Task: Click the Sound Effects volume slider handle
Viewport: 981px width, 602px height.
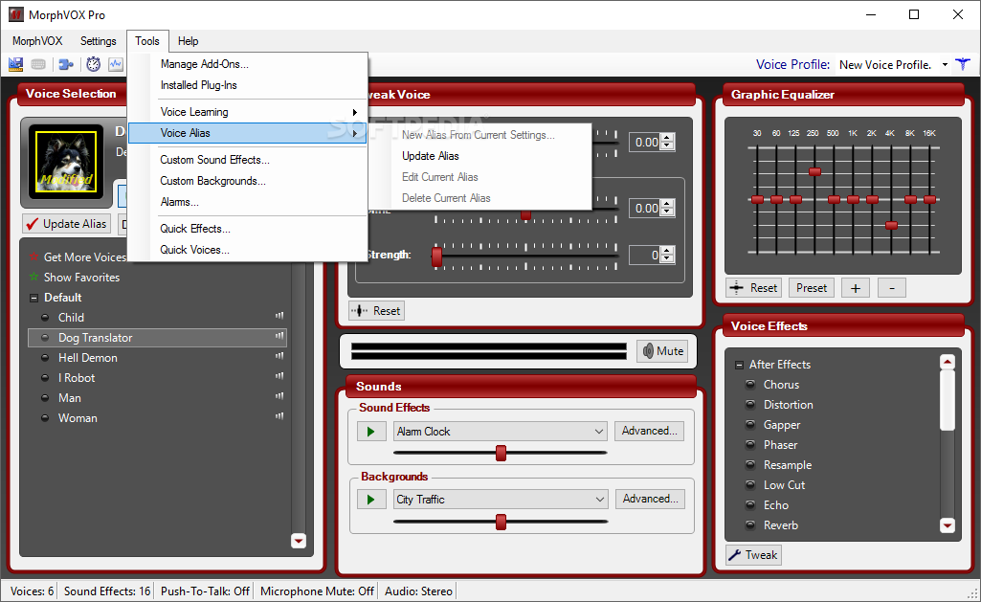Action: click(x=501, y=453)
